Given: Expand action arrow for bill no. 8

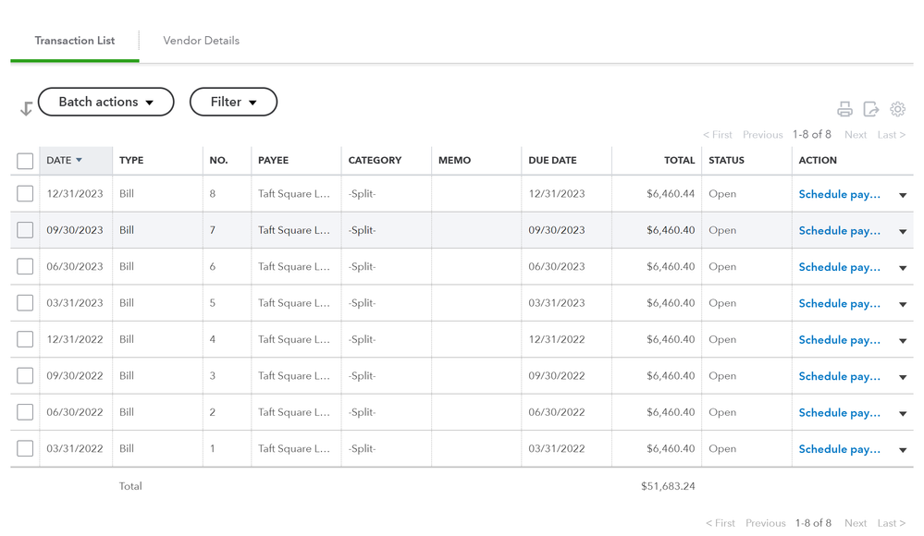Looking at the screenshot, I should click(x=903, y=195).
